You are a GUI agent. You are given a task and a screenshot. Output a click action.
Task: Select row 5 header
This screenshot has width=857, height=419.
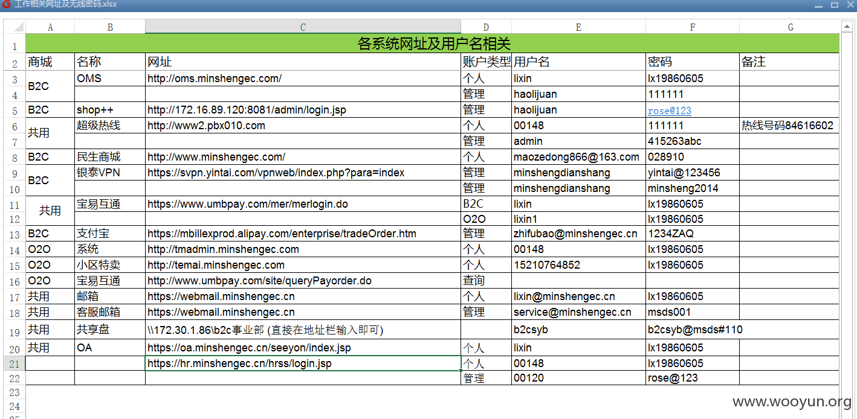[15, 110]
